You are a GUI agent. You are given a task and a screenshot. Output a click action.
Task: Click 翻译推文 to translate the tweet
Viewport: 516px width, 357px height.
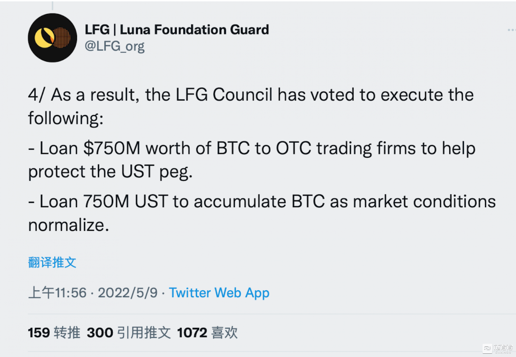point(52,262)
